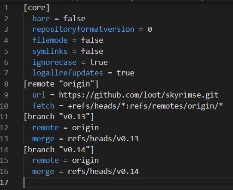Click refs/heads/v0.13 merge value
This screenshot has height=190, width=233.
[103, 138]
